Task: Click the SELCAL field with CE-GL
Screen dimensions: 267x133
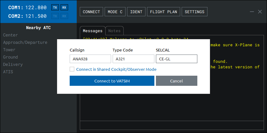Action: (x=176, y=59)
